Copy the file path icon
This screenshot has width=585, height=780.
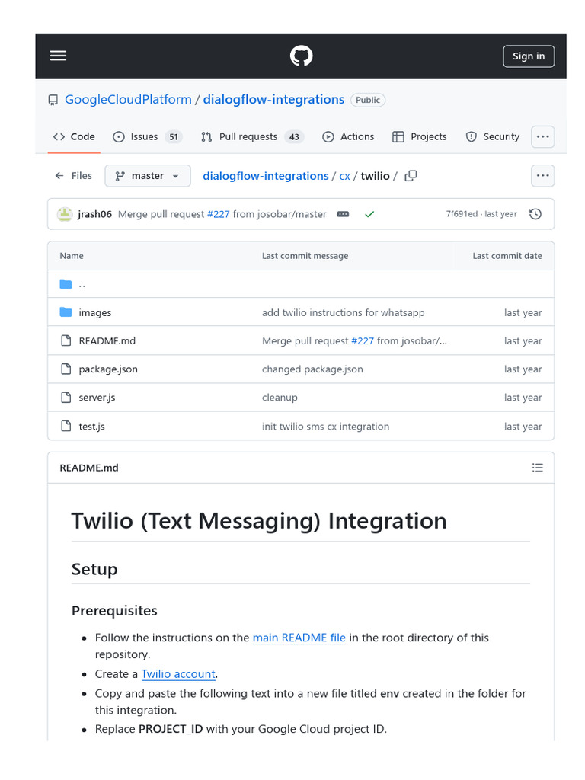pyautogui.click(x=411, y=176)
